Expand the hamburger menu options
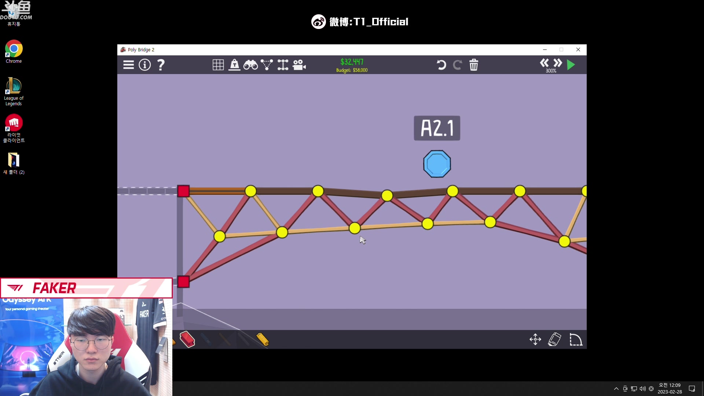 129,64
